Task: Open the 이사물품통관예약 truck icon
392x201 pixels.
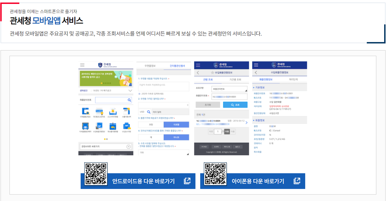Action: (x=85, y=126)
